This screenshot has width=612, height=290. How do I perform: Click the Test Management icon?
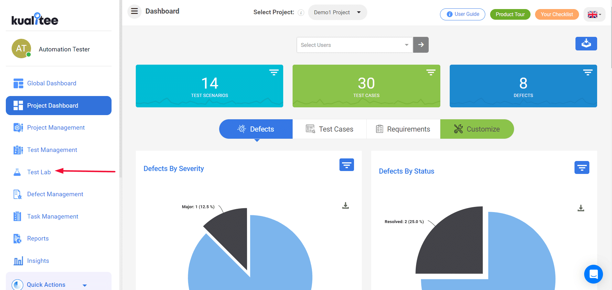point(18,150)
